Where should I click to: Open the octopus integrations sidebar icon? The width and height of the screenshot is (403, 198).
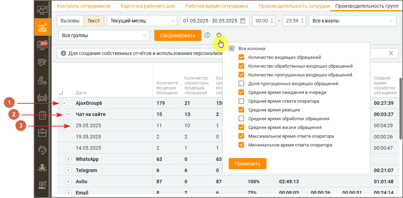(x=42, y=168)
